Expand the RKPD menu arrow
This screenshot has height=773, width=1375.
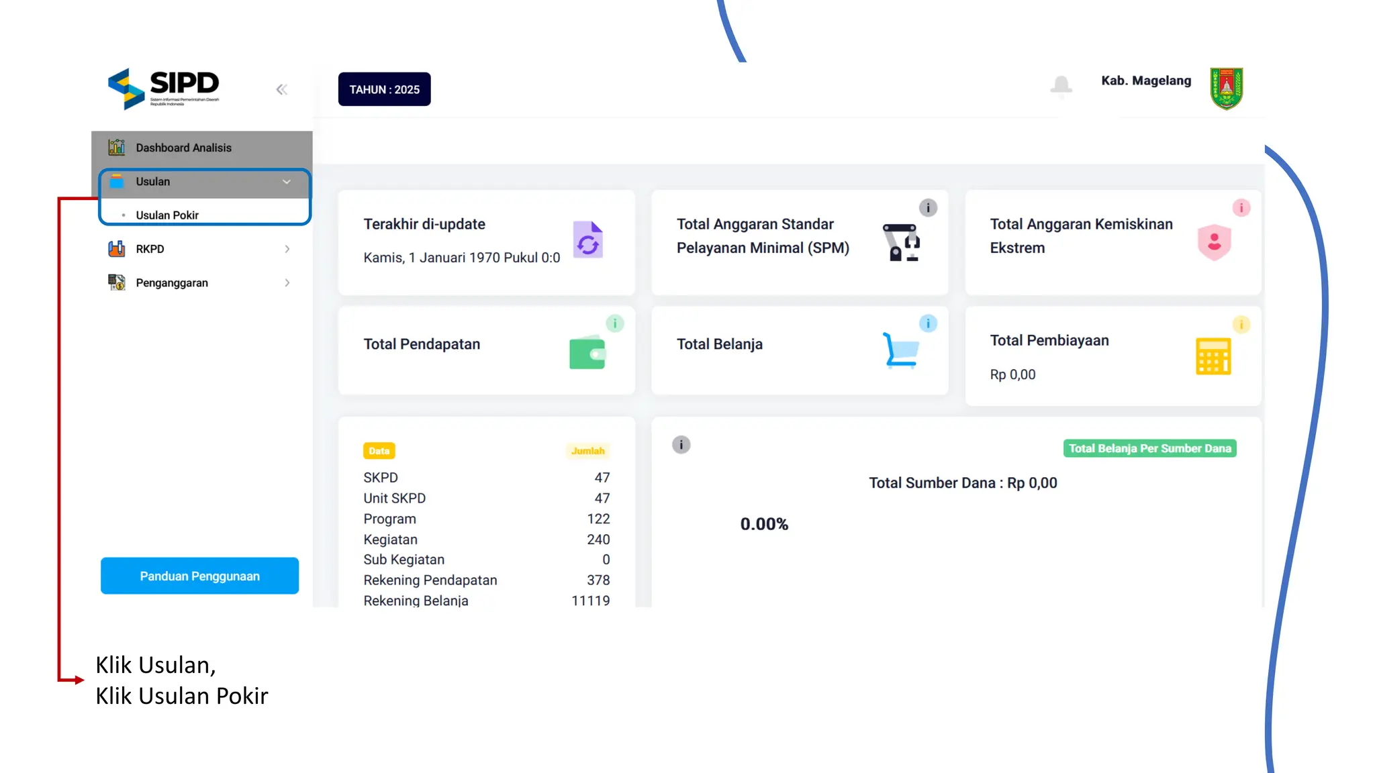tap(287, 249)
